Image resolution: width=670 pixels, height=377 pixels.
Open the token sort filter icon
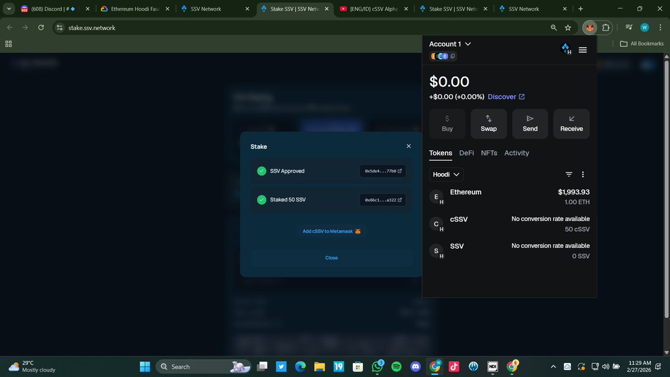[x=569, y=174]
